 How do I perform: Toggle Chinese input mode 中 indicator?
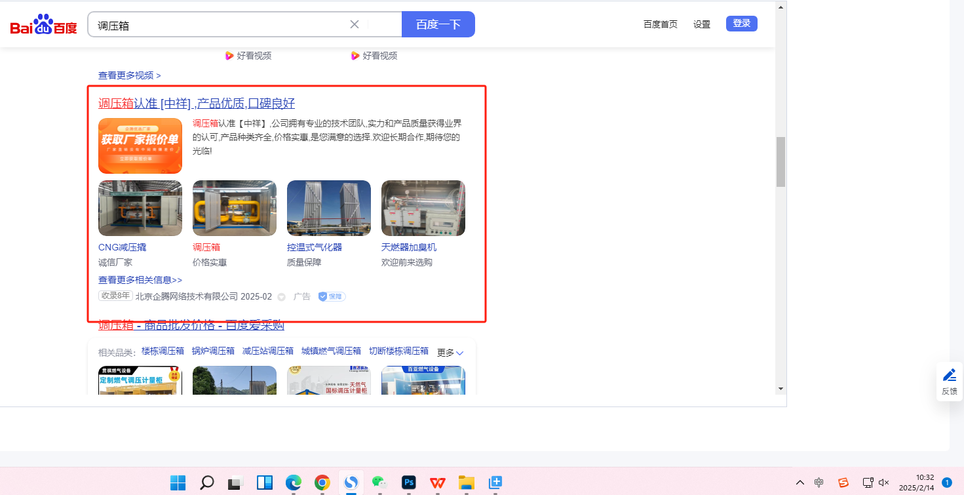coord(819,483)
